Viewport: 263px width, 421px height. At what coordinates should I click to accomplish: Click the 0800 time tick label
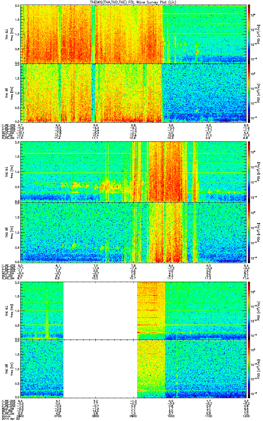[x=96, y=415]
